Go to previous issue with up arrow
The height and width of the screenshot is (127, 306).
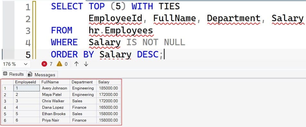(x=76, y=64)
